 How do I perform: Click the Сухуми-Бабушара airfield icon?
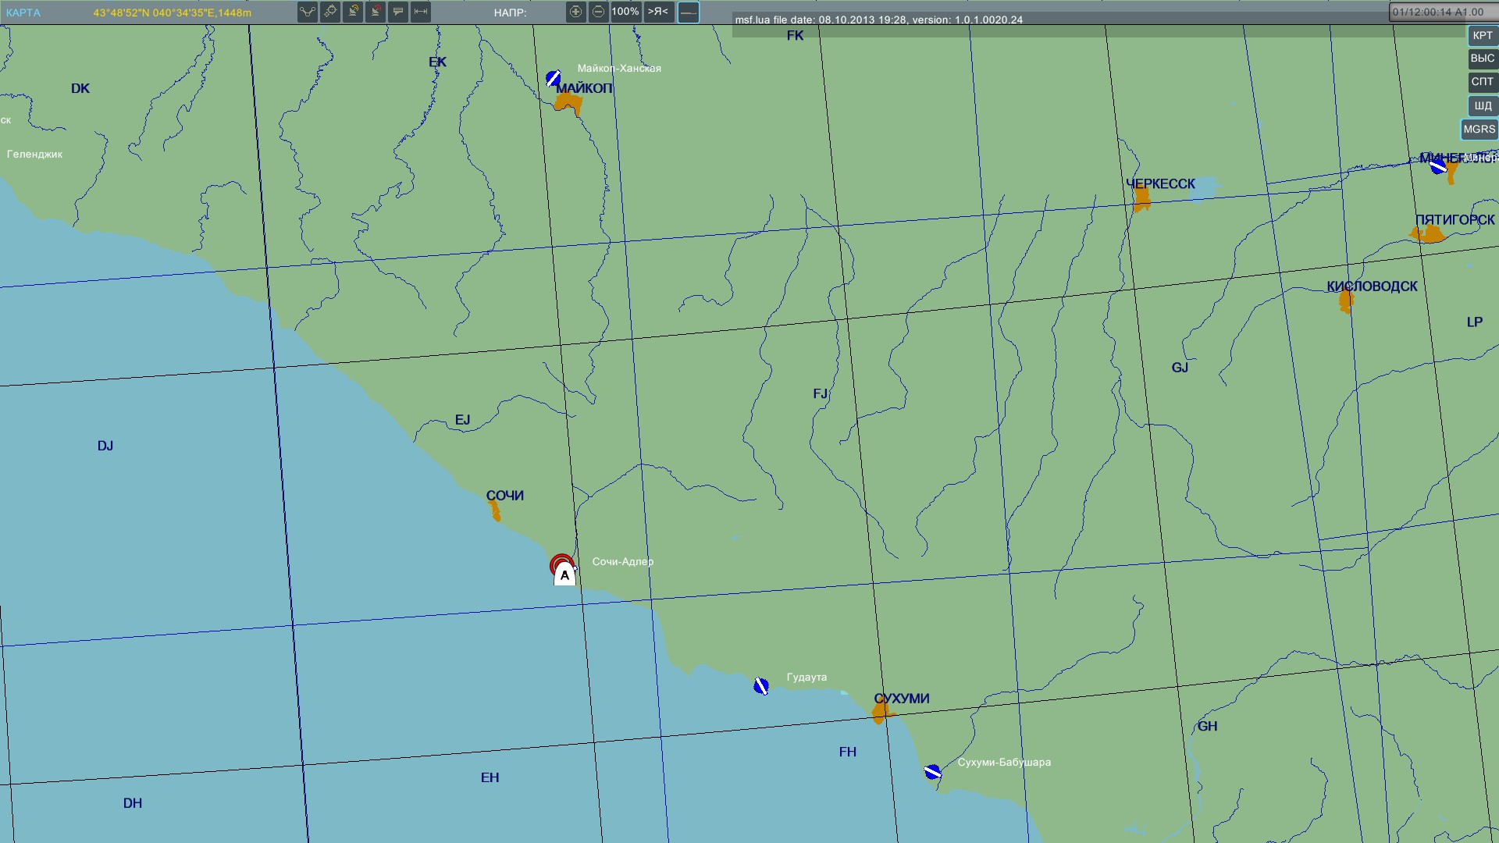(932, 772)
